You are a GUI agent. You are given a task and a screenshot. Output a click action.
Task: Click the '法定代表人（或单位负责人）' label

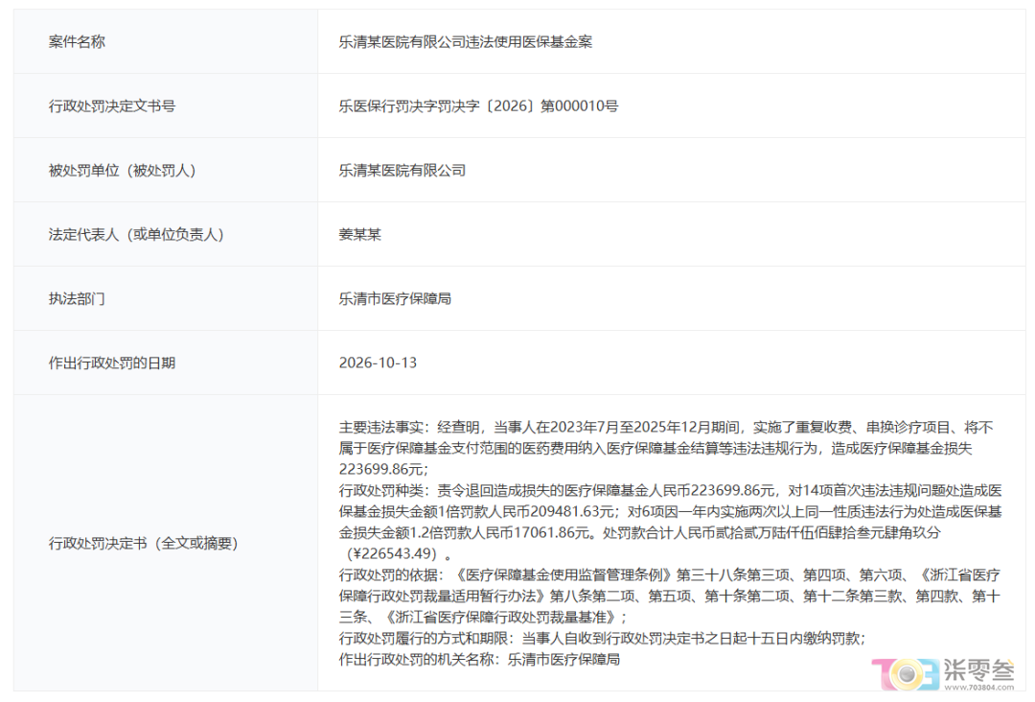(x=136, y=234)
